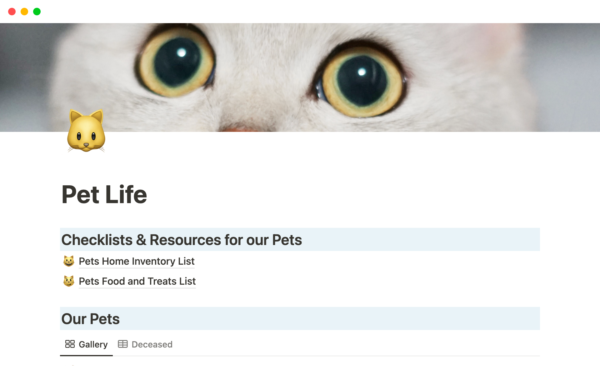Click the Gallery view grid icon
The height and width of the screenshot is (375, 600).
[70, 344]
